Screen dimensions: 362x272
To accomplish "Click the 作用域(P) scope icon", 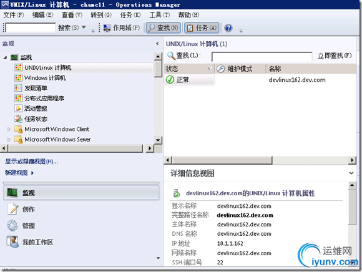I will click(x=107, y=28).
